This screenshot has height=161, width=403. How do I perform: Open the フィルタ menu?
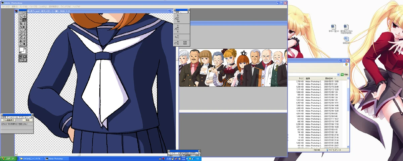click(43, 6)
